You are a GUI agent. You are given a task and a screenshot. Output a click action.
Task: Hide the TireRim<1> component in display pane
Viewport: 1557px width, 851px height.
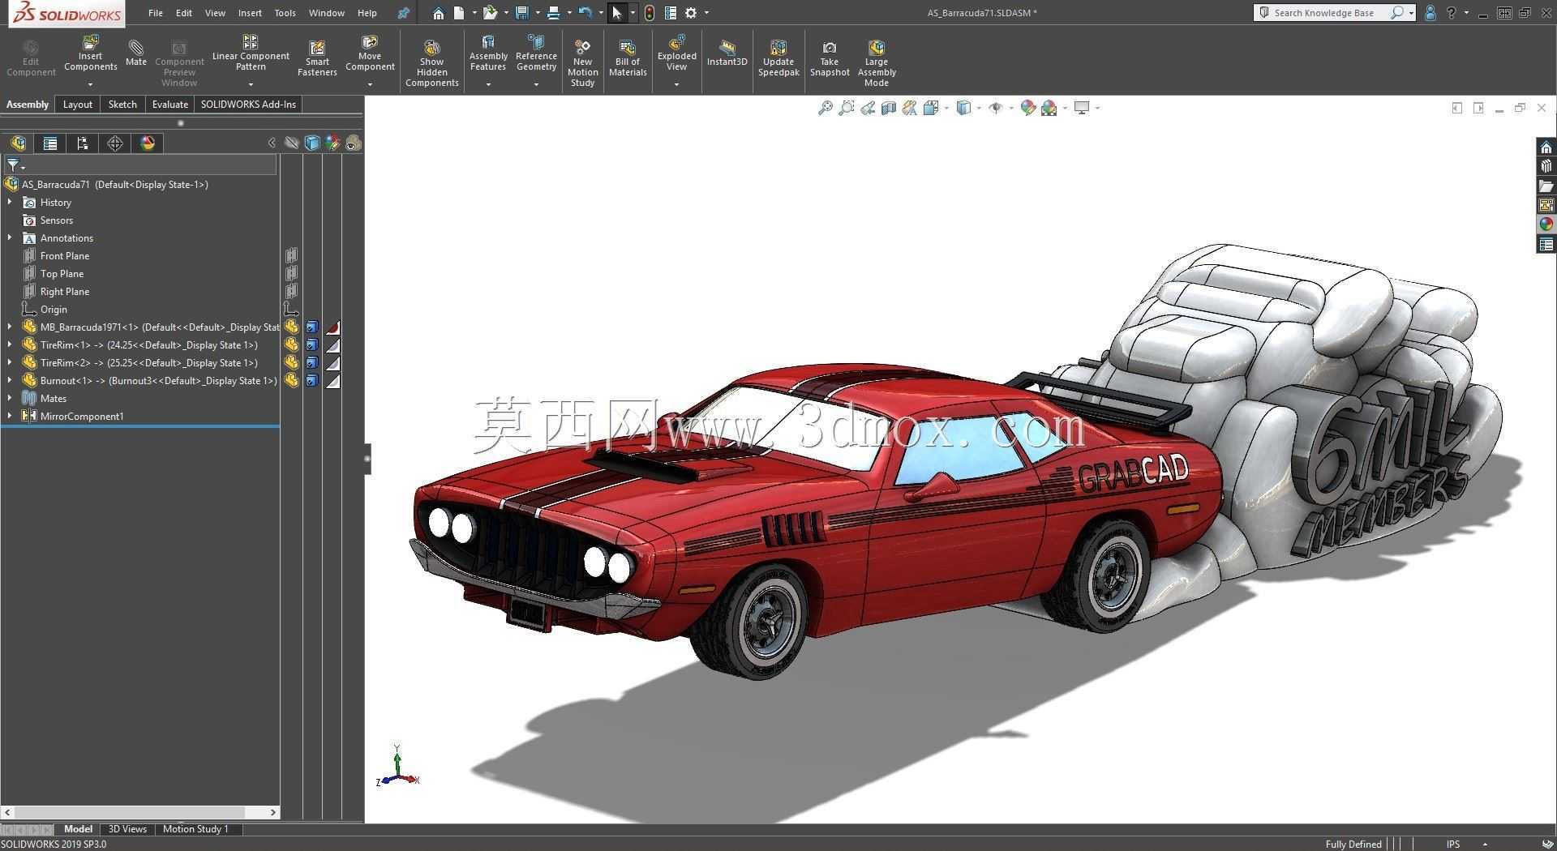coord(291,345)
